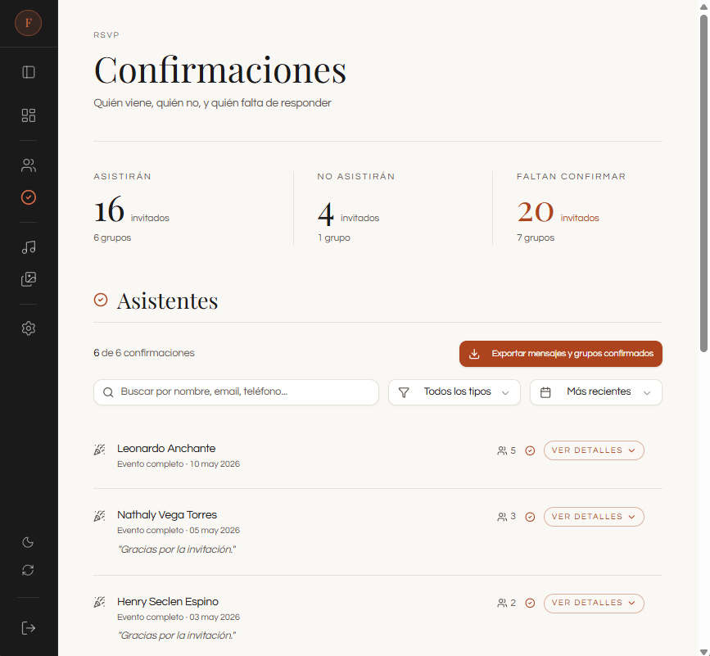Click the Henry Seclen Espino name
Viewport: 710px width, 656px height.
(x=168, y=602)
